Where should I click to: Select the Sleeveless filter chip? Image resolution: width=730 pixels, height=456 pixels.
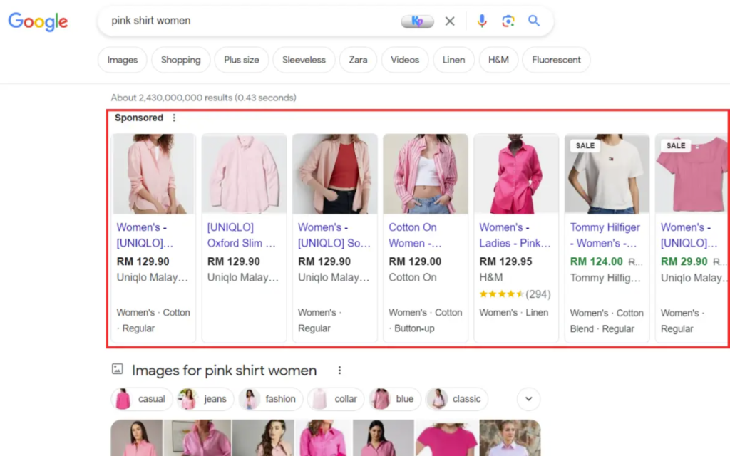(304, 60)
